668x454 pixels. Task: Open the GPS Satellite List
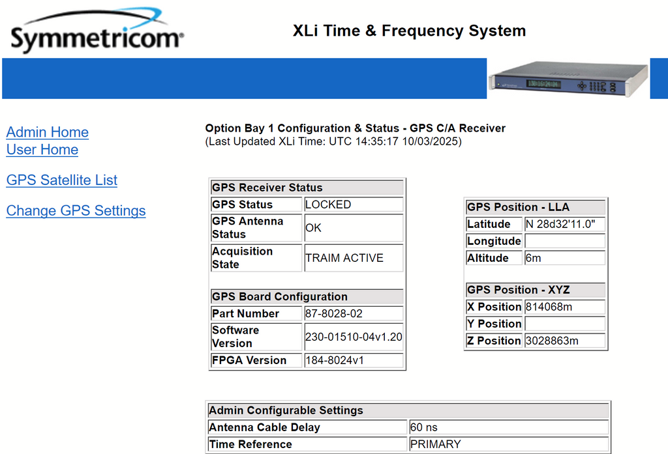coord(61,180)
